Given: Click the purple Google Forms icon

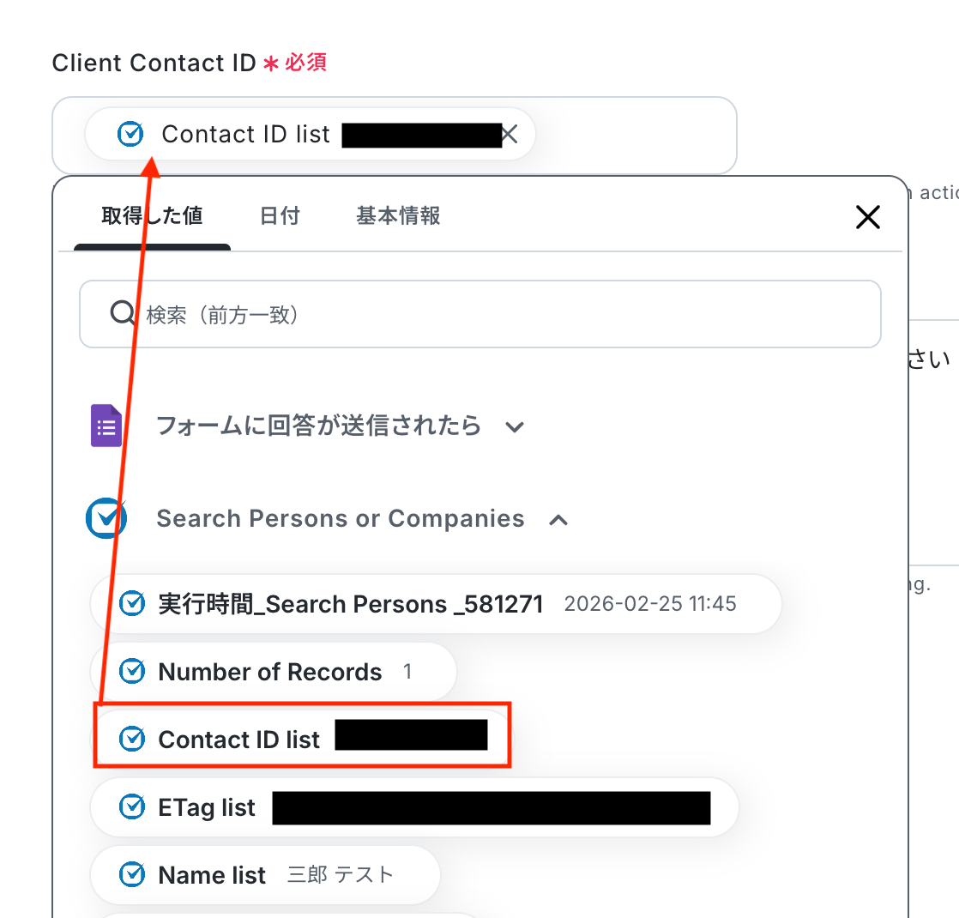Looking at the screenshot, I should point(106,426).
